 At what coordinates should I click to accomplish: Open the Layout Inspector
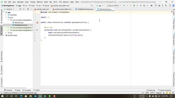click(164, 90)
